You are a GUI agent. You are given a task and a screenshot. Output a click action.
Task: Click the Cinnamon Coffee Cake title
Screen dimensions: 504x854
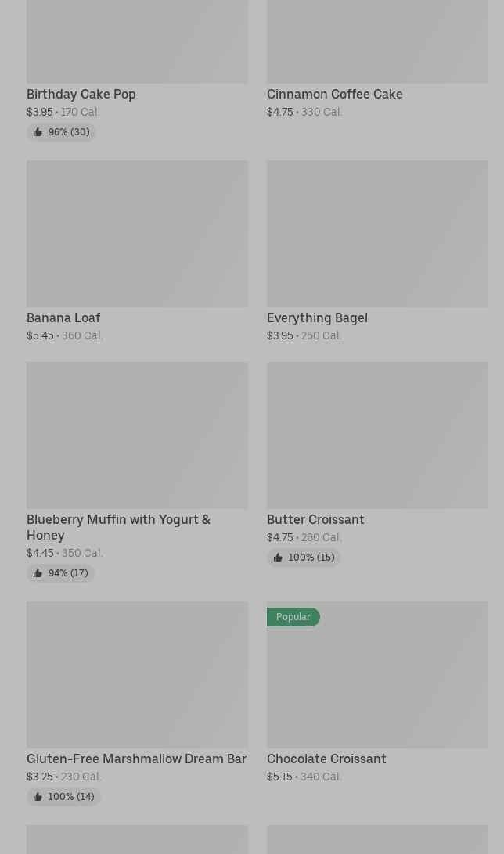(x=334, y=94)
